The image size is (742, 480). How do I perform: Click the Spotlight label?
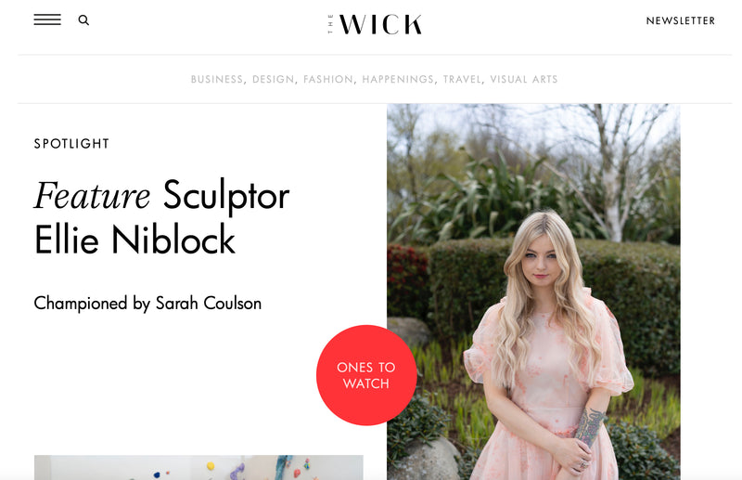tap(71, 144)
